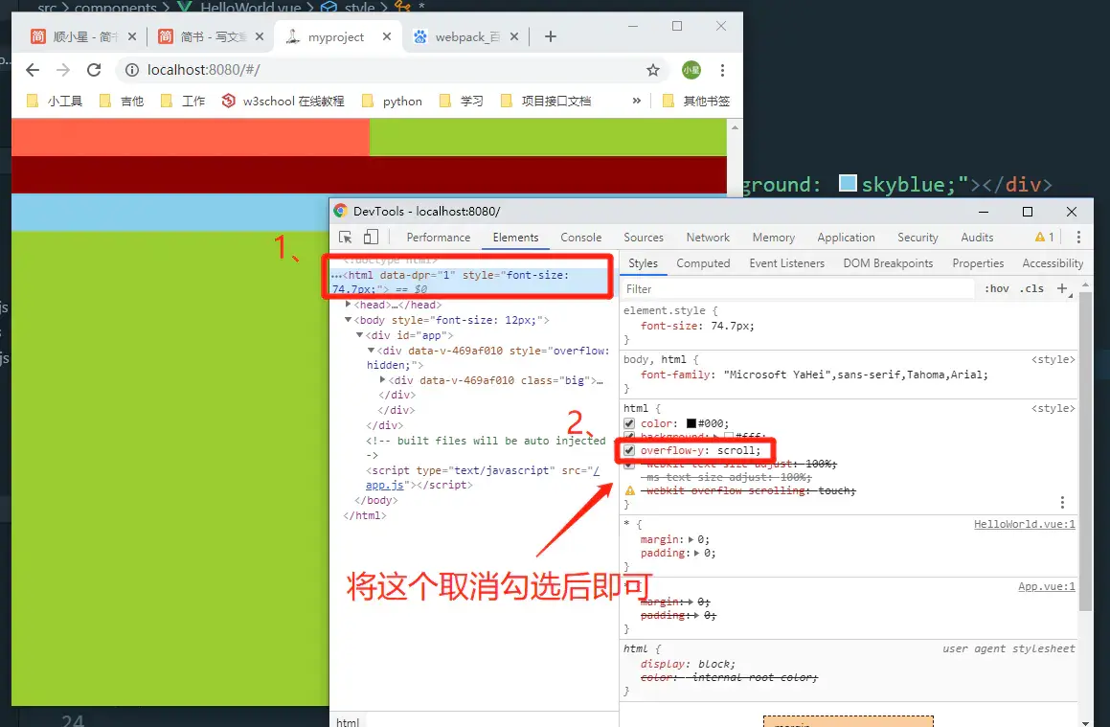Uncheck the background property checkbox

(x=629, y=436)
